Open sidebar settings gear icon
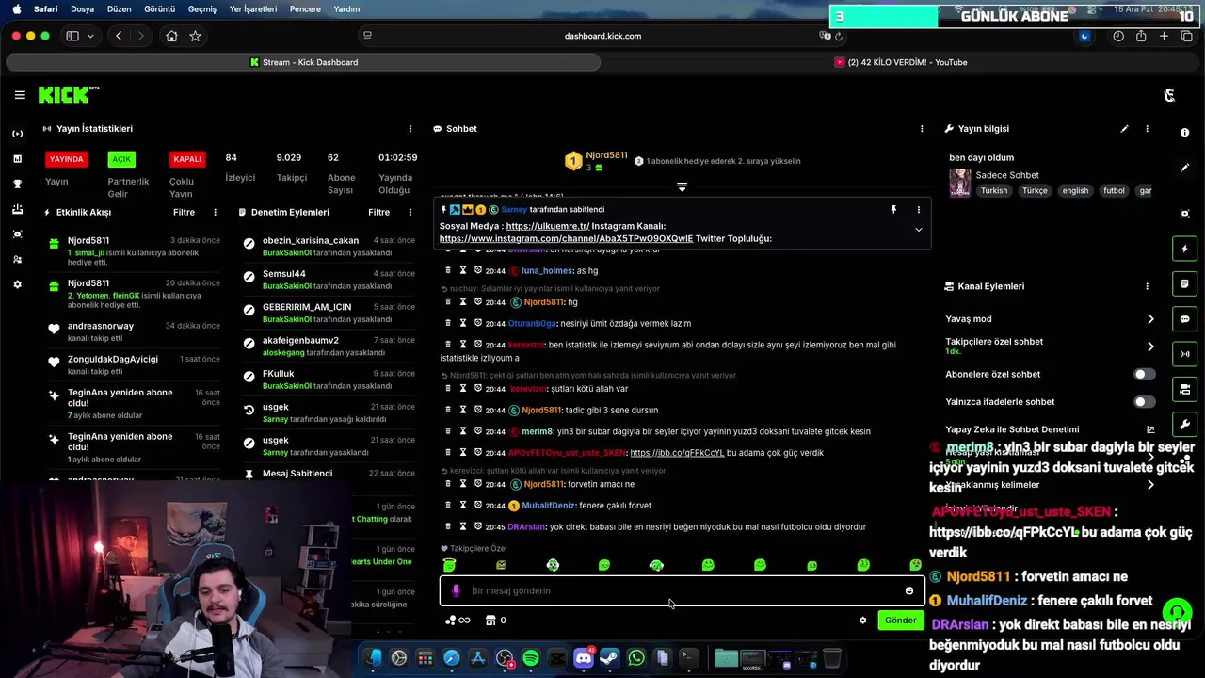Screen dimensions: 1205x678 [18, 284]
